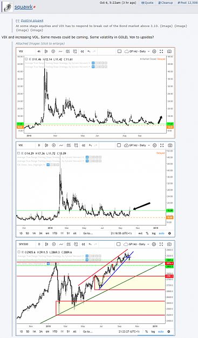Open the settings gear in SPX500 chart toolbar

point(154,244)
